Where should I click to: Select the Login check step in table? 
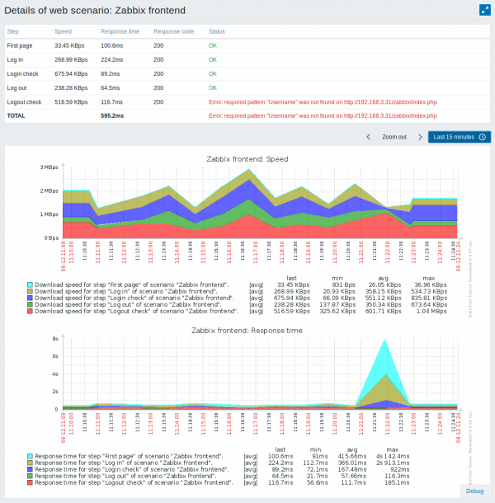coord(23,73)
